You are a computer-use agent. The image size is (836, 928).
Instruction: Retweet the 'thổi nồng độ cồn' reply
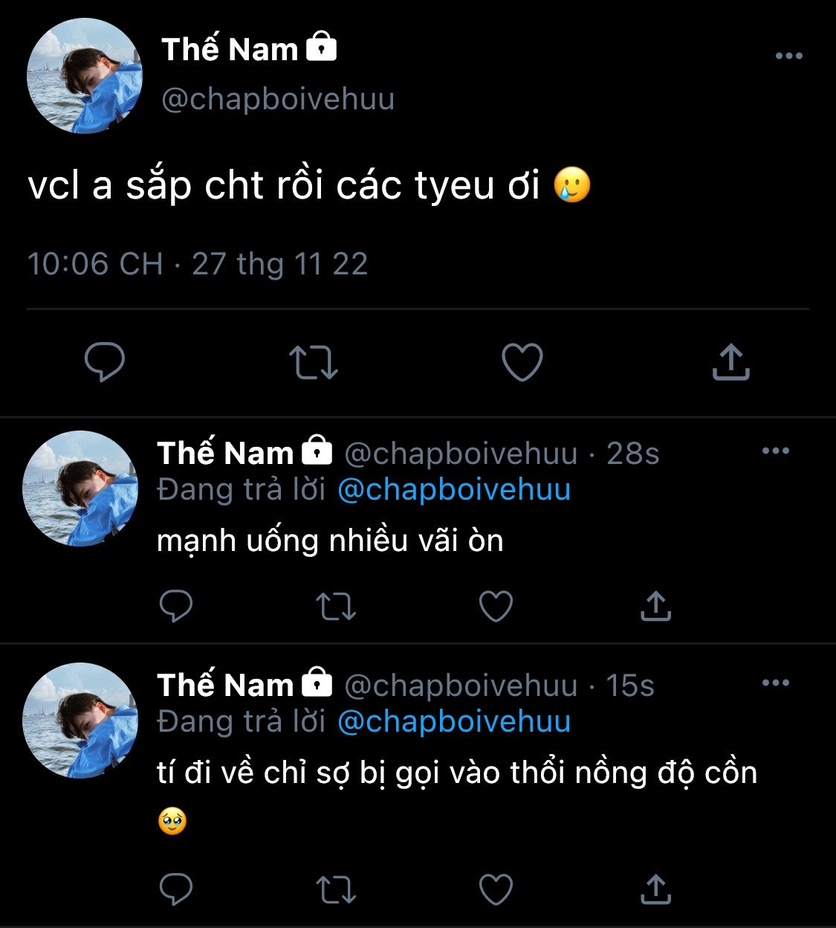click(336, 889)
